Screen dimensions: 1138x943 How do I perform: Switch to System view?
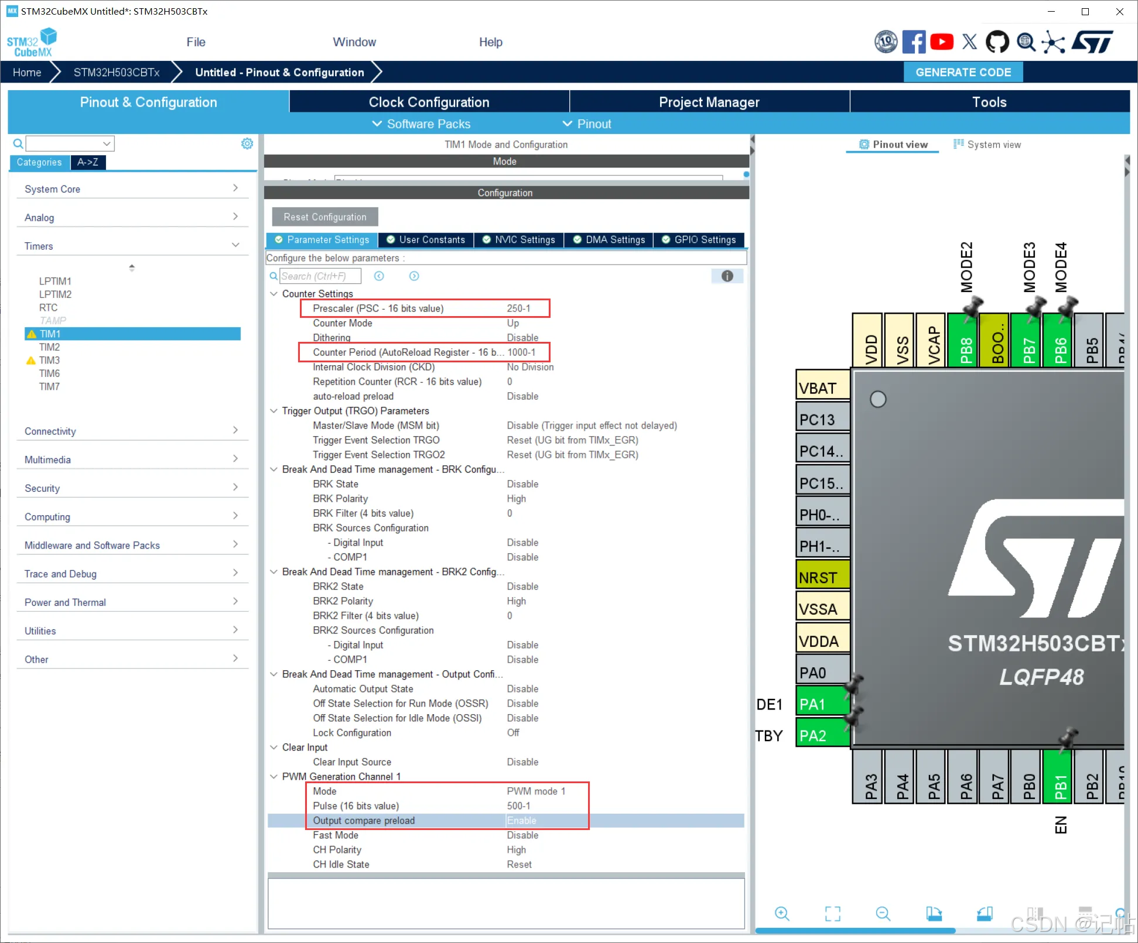pos(987,145)
